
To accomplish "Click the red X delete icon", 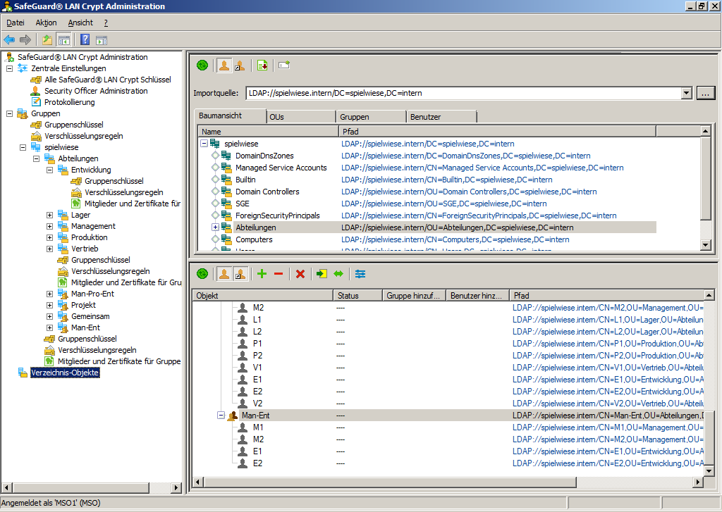I will 300,274.
